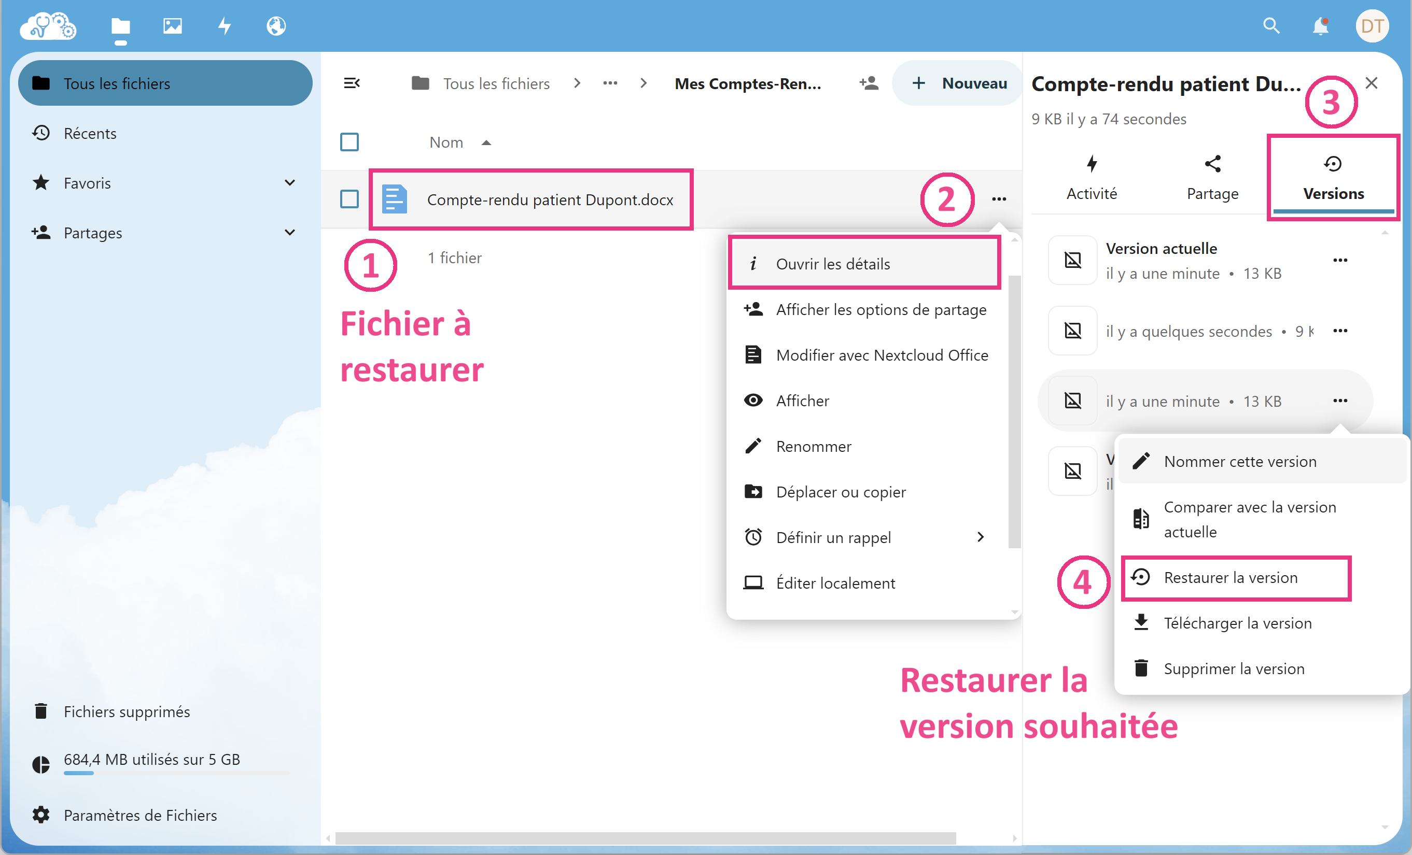Expand the Favoris section

[x=290, y=183]
